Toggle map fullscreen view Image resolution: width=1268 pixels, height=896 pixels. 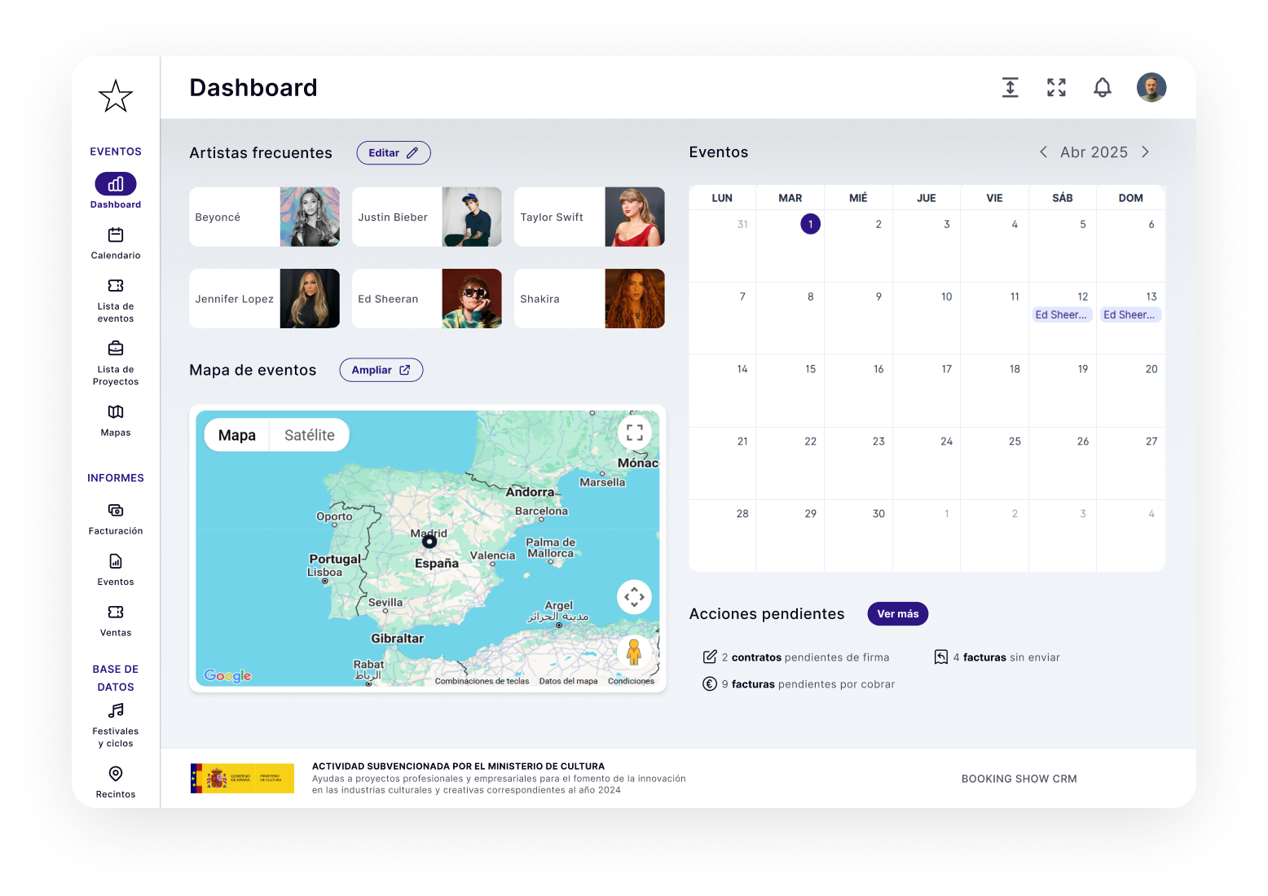click(x=634, y=433)
